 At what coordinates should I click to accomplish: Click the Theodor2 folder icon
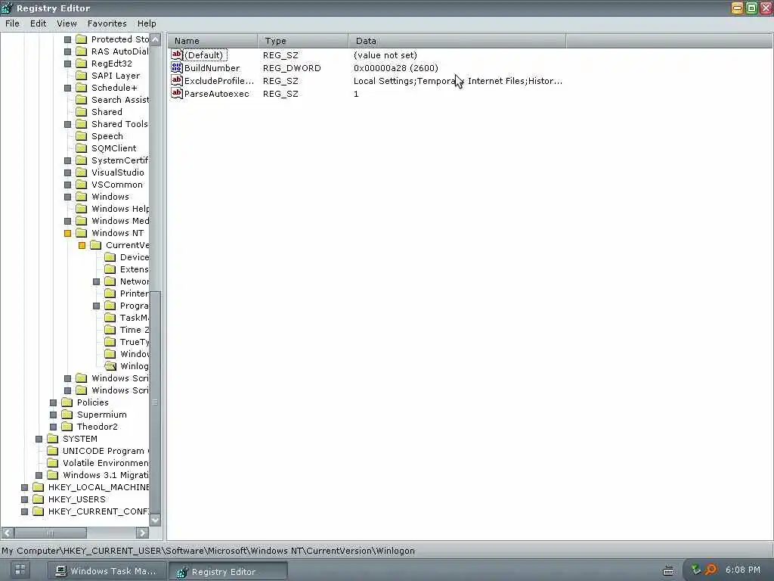click(x=67, y=427)
